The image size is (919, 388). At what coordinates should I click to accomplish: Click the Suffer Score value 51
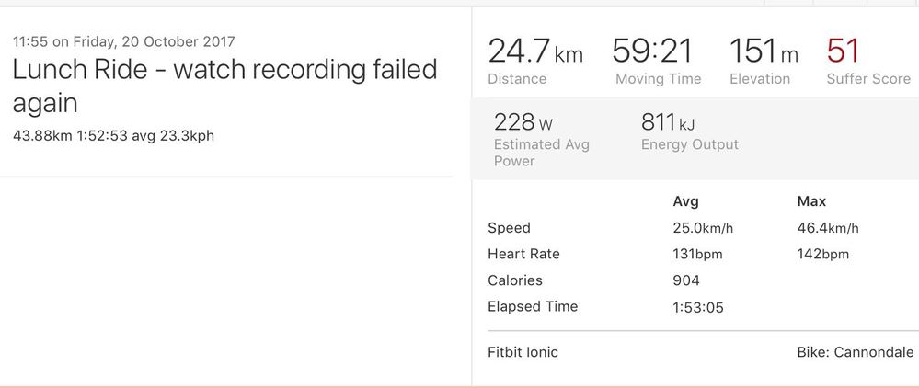(844, 51)
